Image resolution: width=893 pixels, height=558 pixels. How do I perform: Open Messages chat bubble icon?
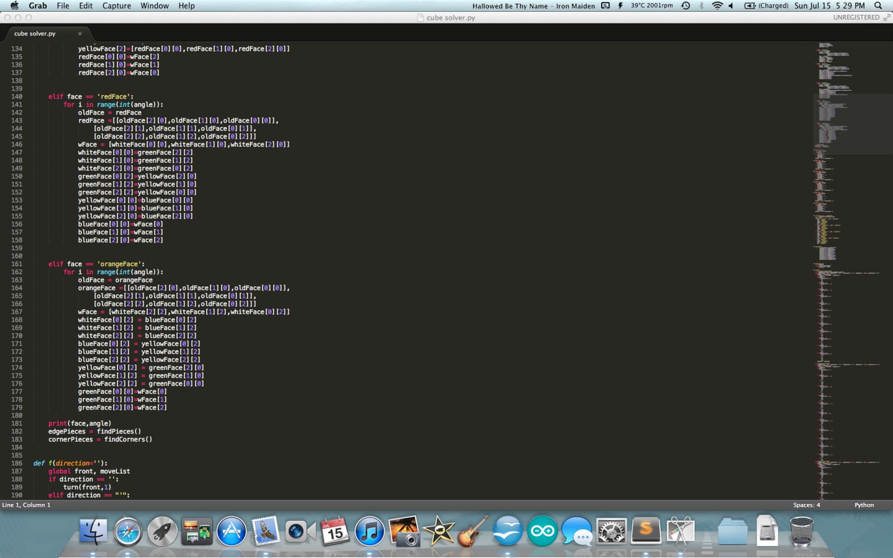pos(577,531)
